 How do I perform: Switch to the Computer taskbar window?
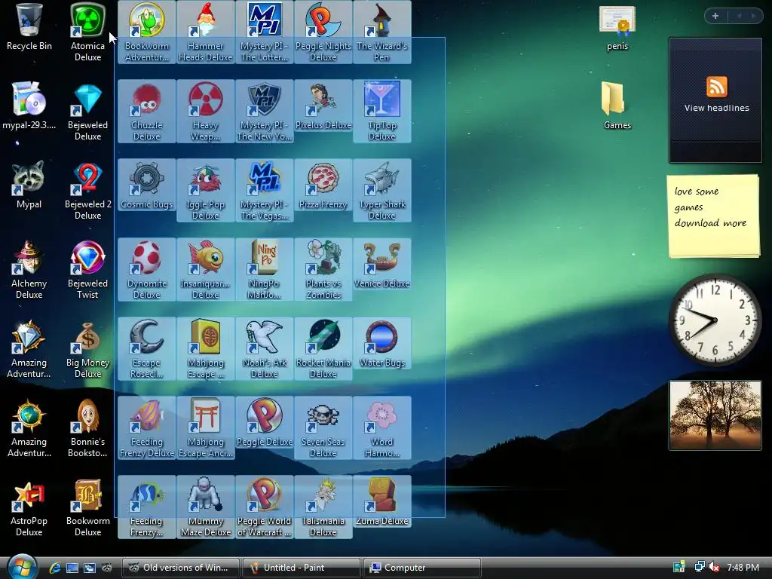[x=421, y=568]
